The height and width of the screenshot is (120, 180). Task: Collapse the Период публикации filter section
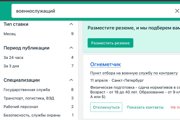tap(71, 48)
